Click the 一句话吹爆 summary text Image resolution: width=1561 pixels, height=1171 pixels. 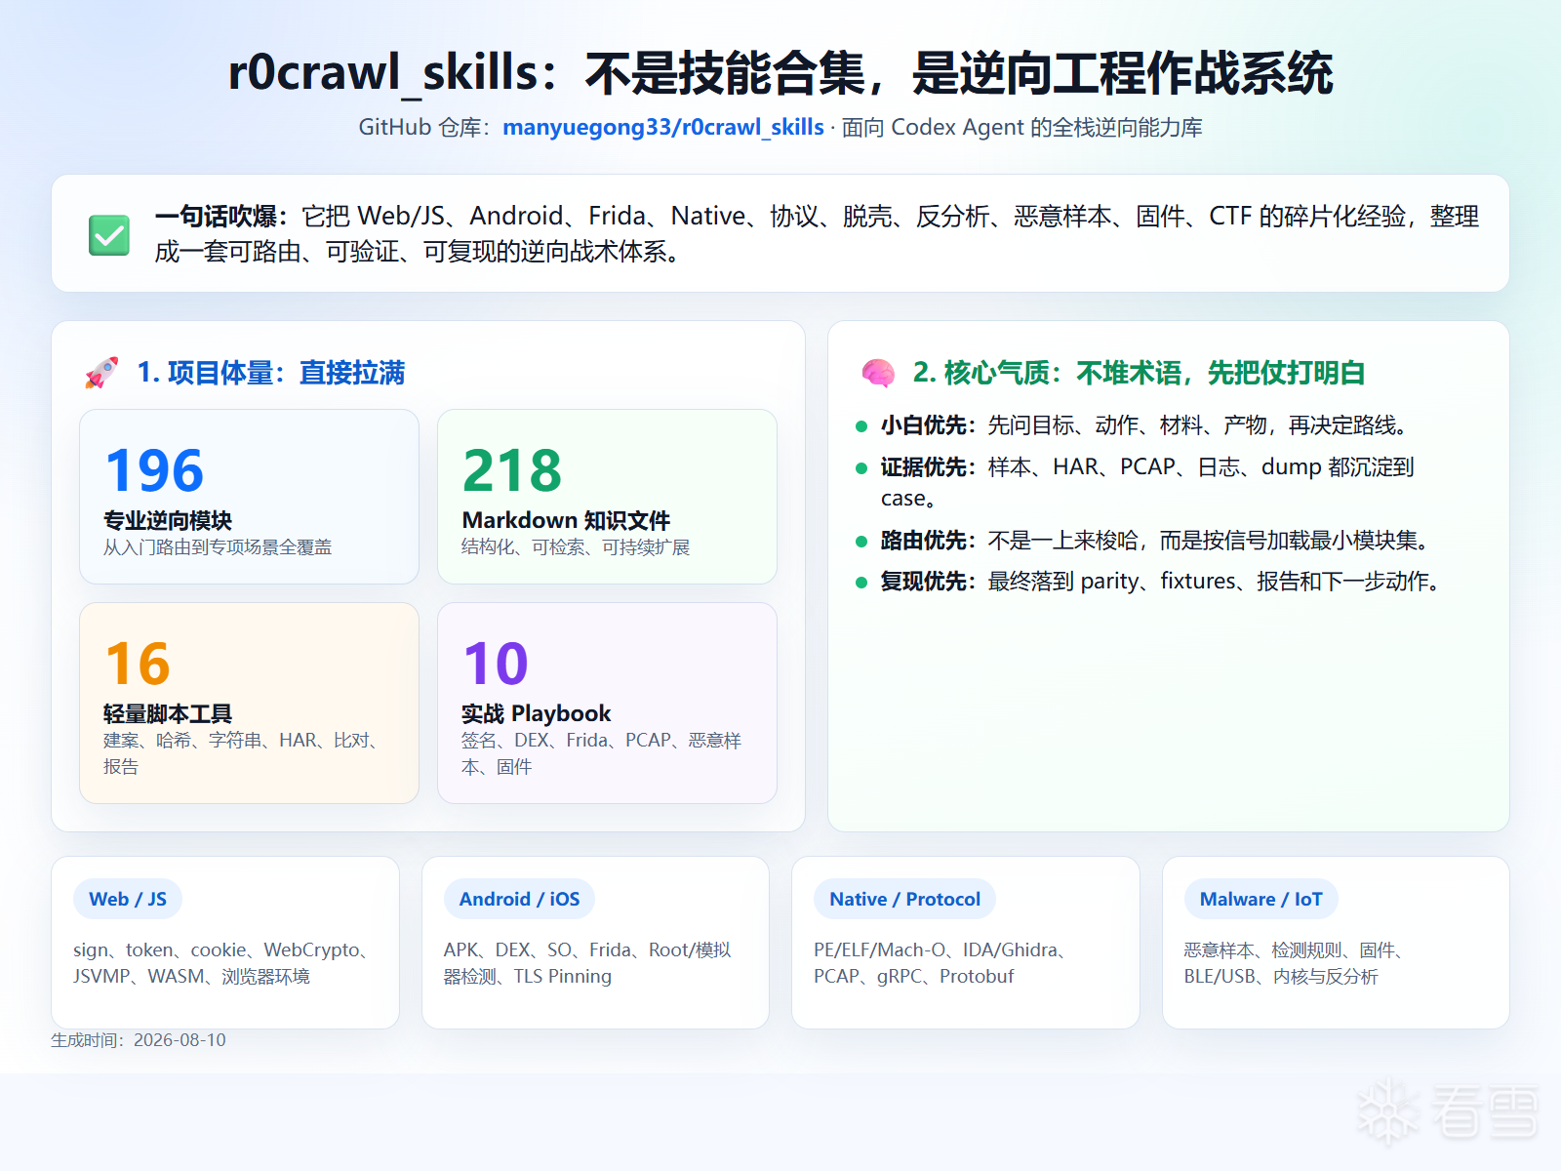[817, 233]
